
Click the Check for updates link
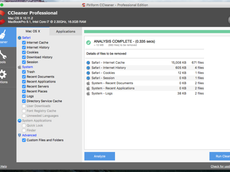220,166
